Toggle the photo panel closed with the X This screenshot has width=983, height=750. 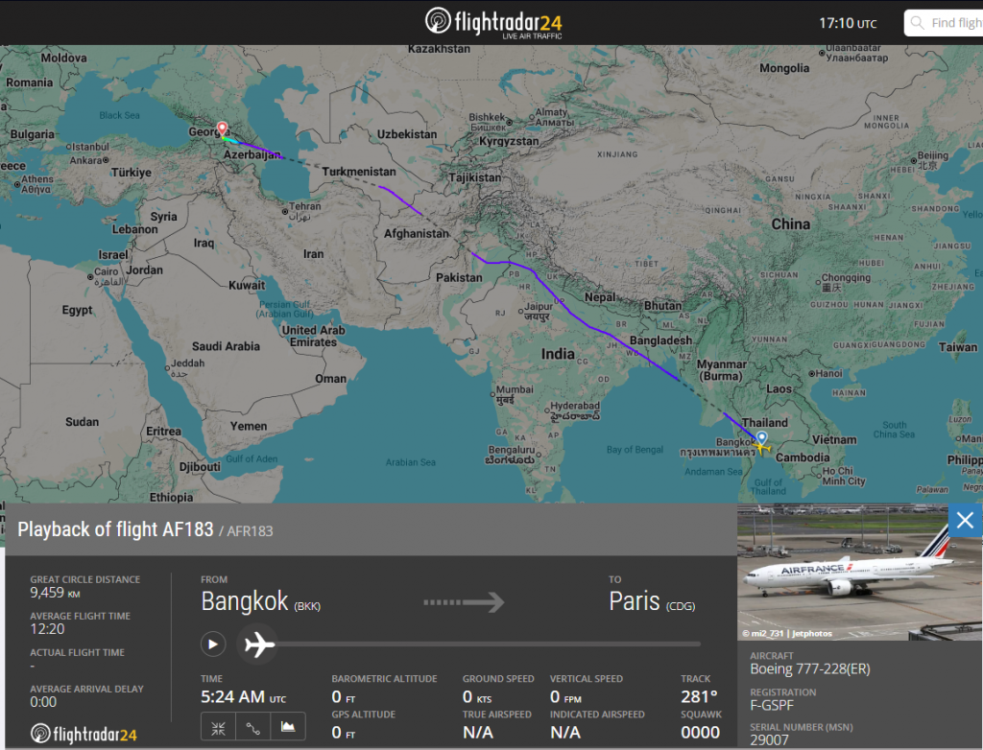pos(964,520)
